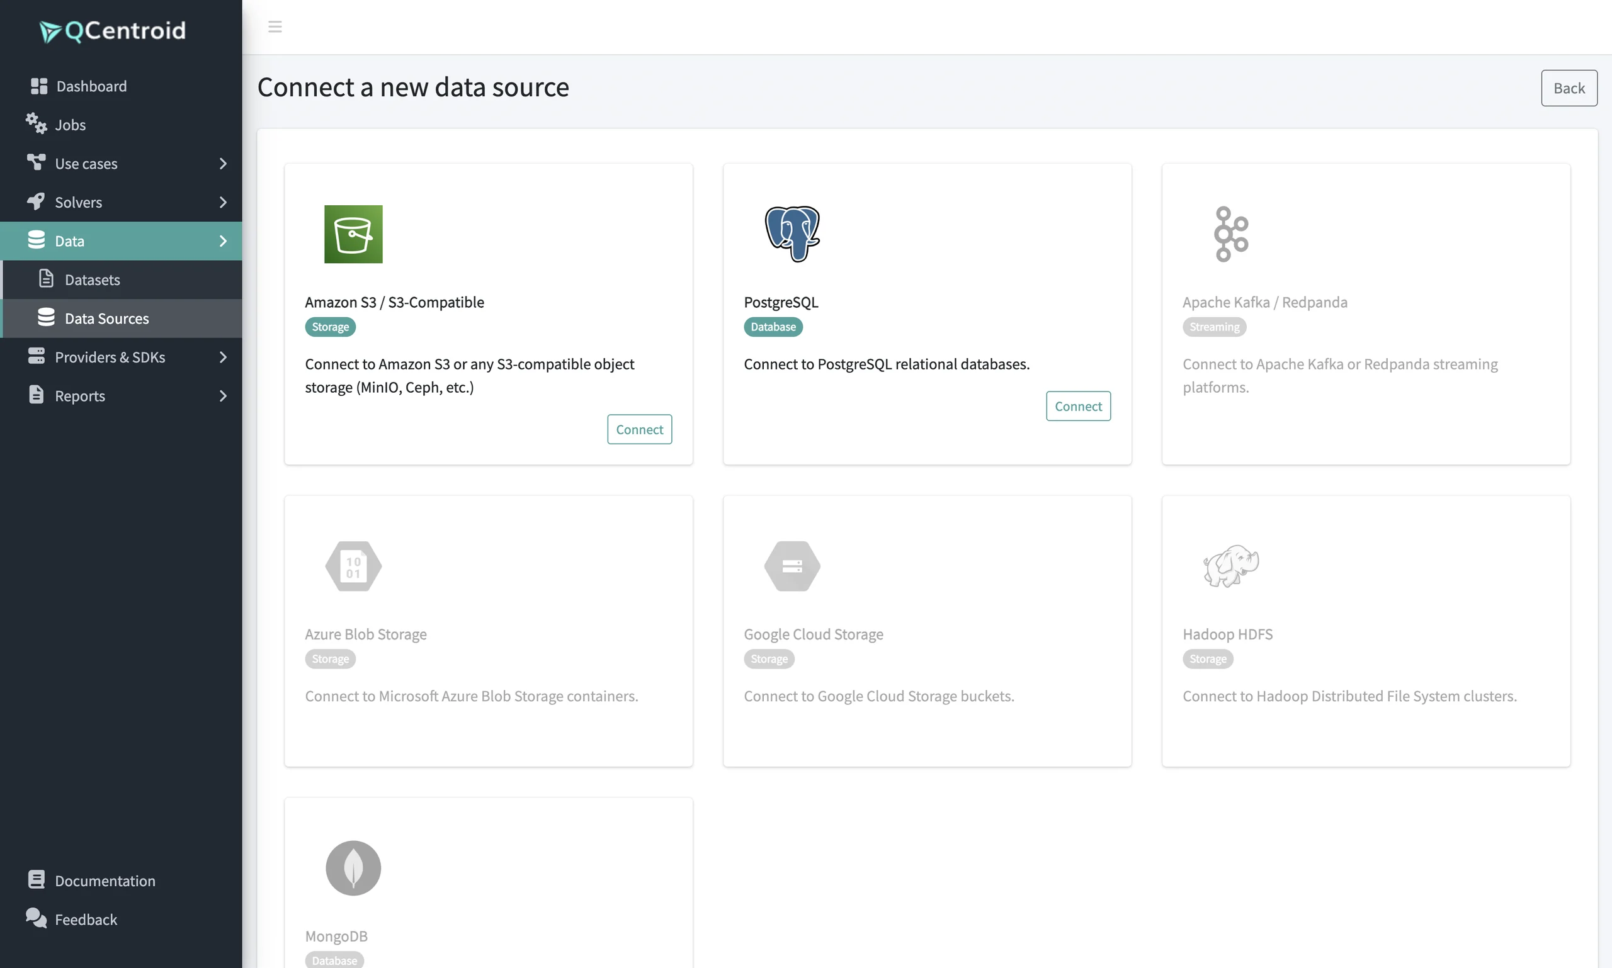Click the "Google Cloud Storage" card title

click(x=814, y=634)
